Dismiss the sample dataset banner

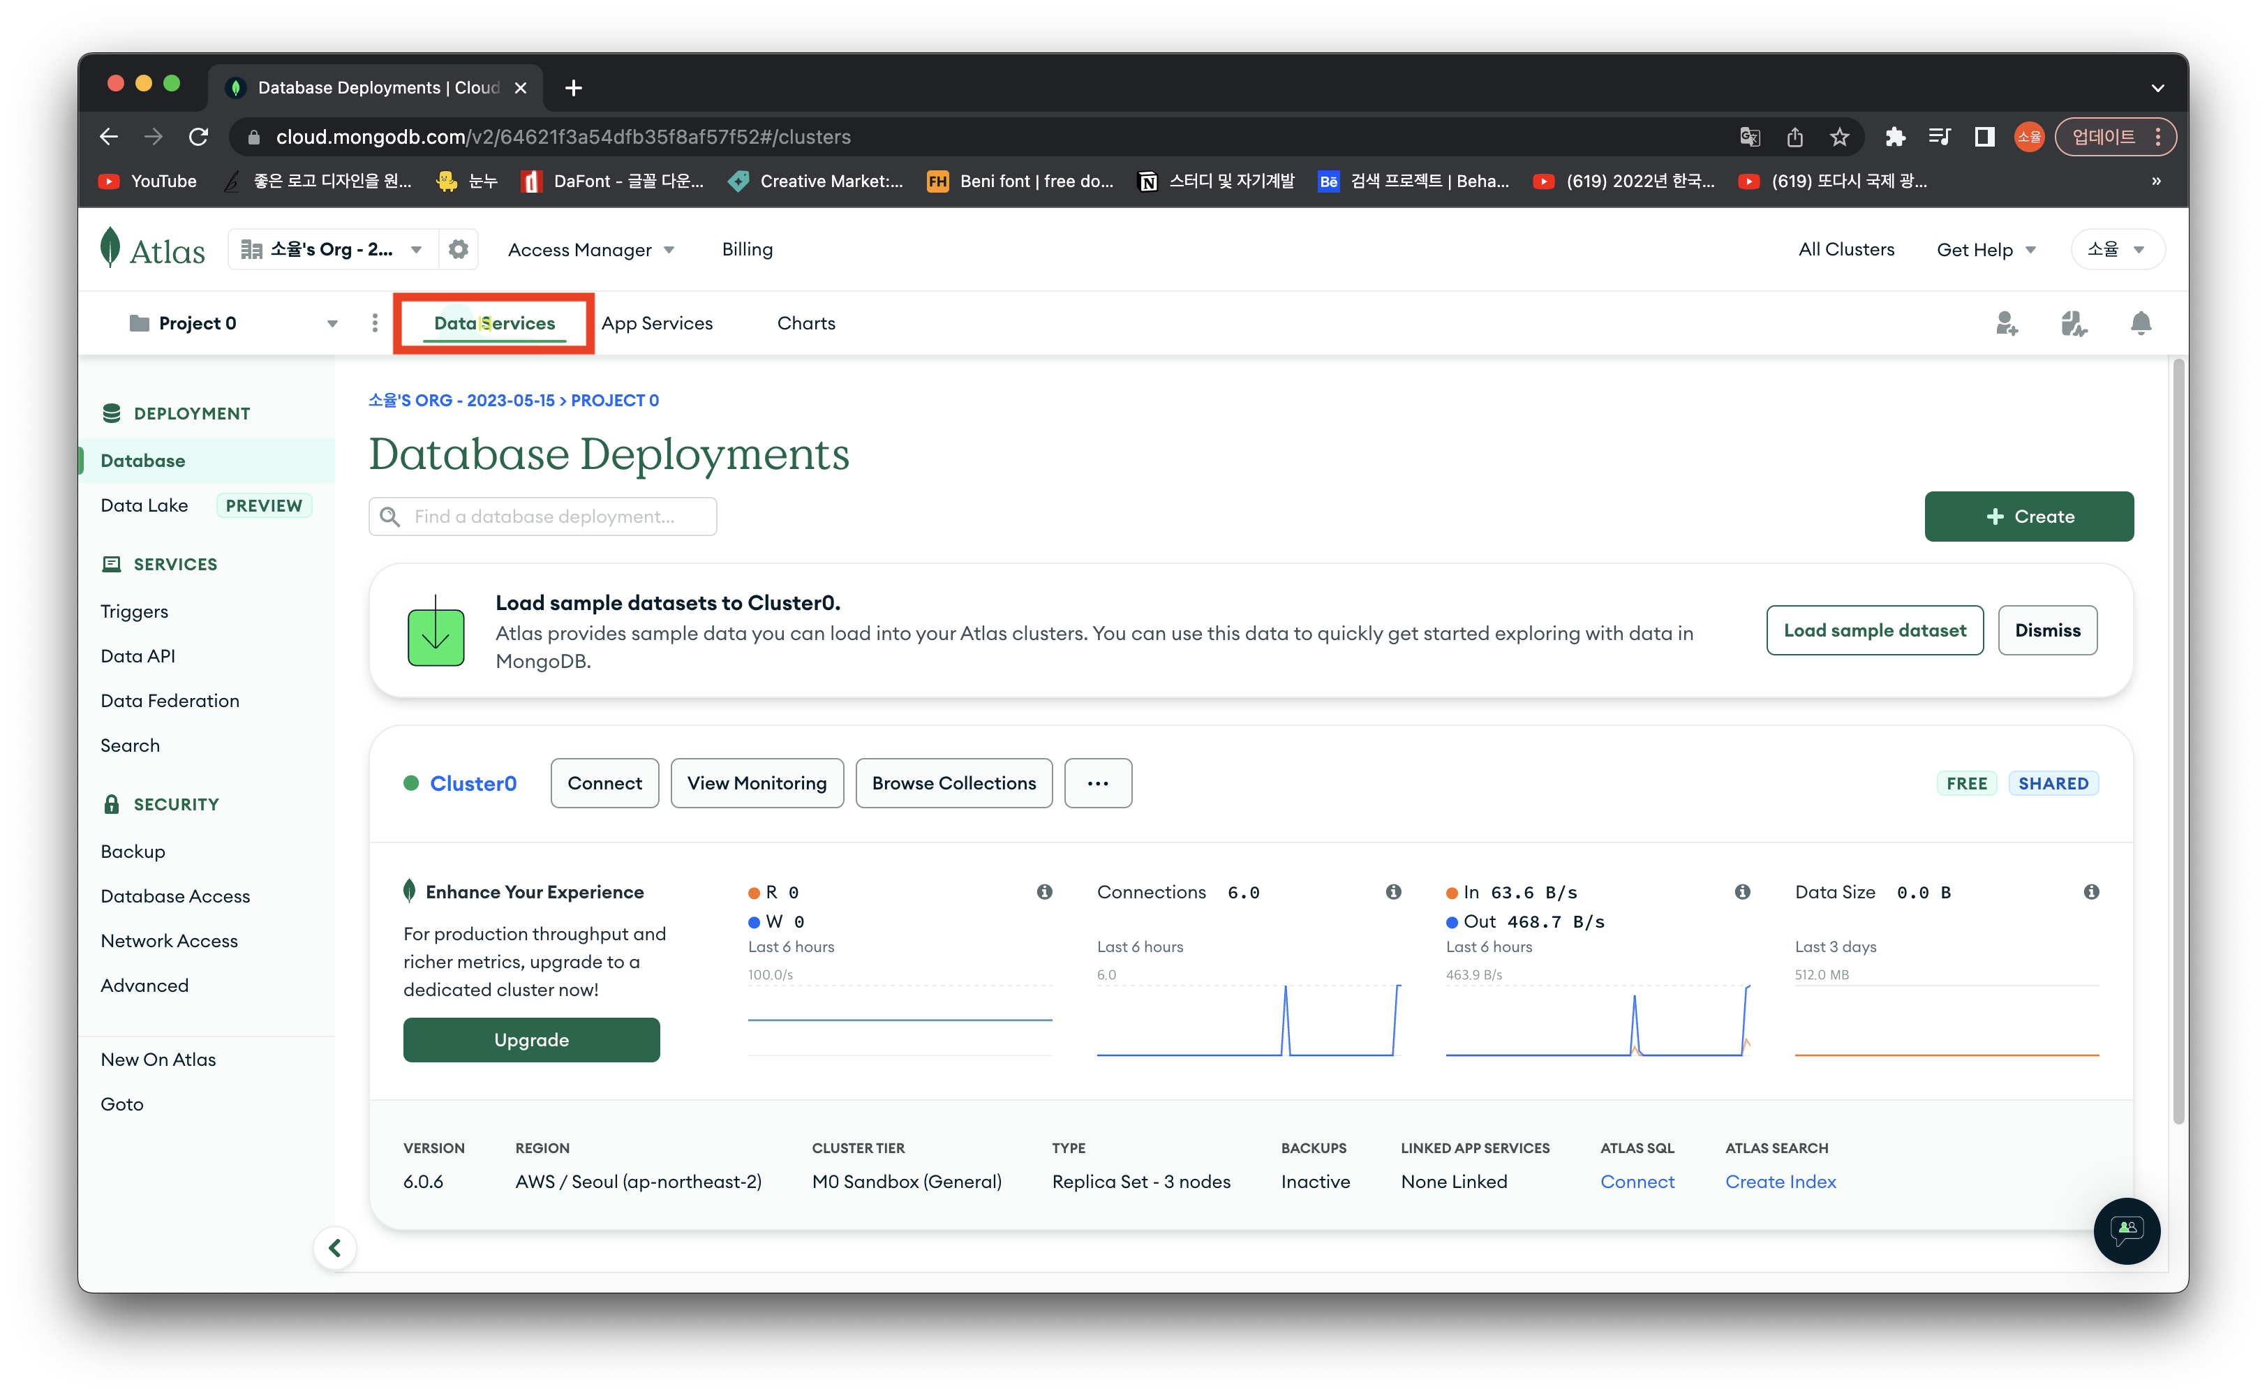[x=2047, y=630]
